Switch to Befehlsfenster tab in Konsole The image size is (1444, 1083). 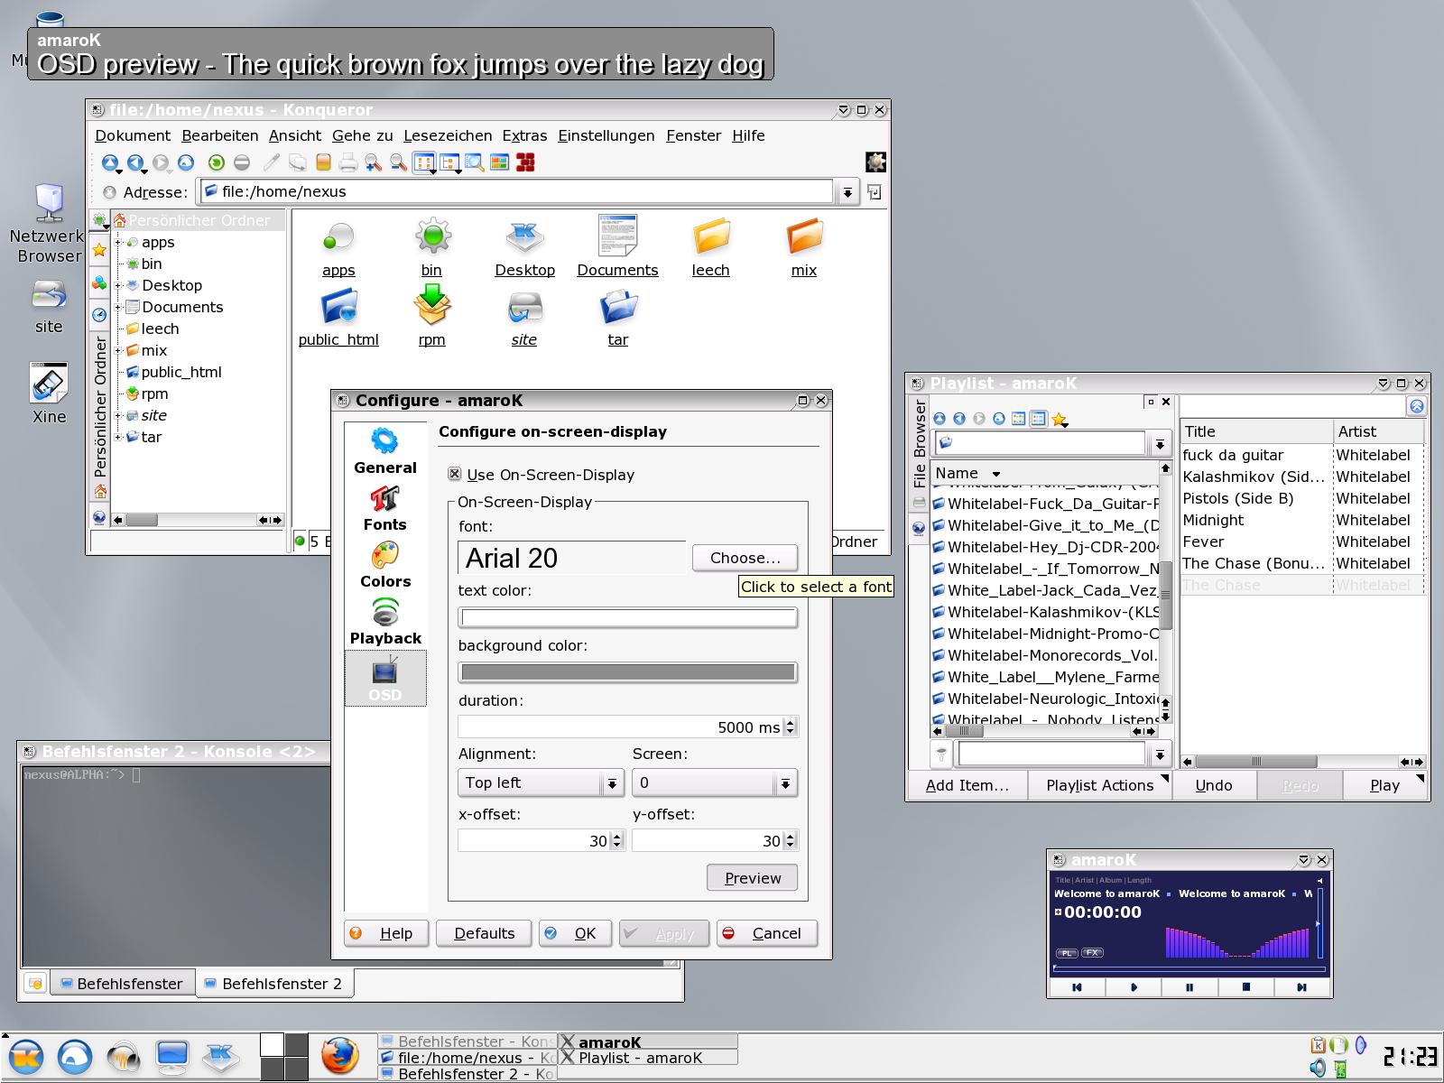122,983
